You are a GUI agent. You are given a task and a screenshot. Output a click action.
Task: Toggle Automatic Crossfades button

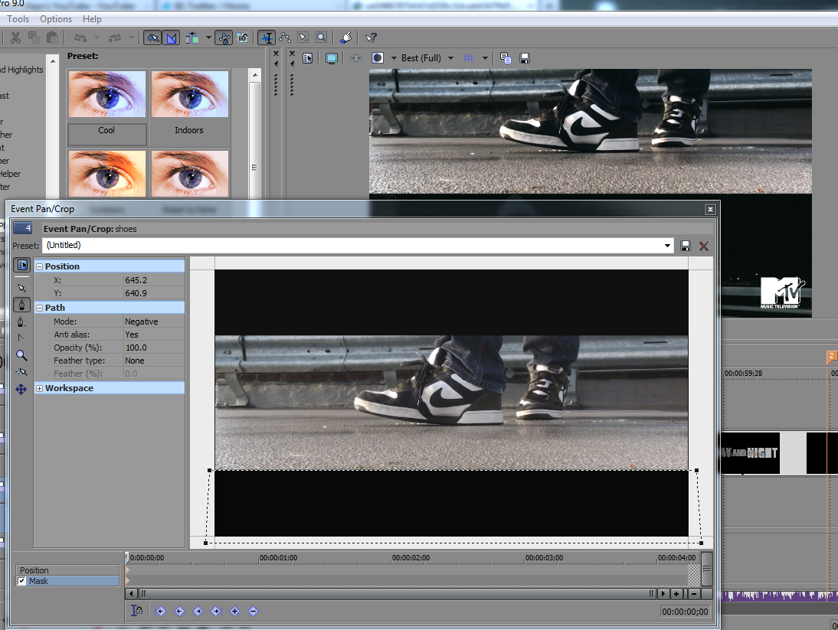(172, 38)
